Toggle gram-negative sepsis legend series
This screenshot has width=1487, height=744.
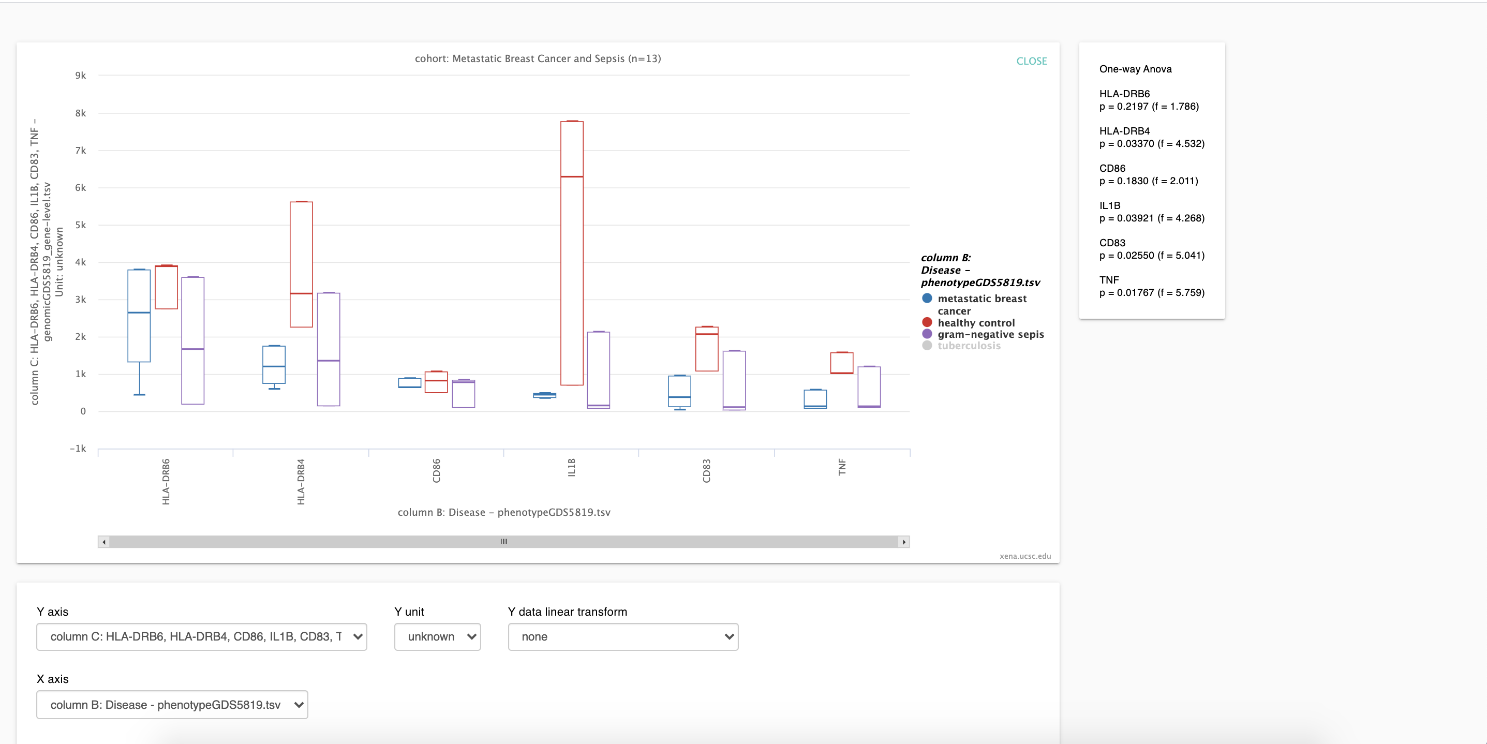click(991, 334)
